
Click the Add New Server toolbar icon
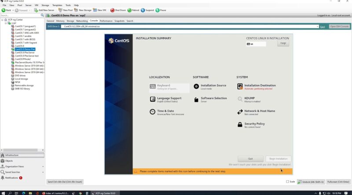[36, 10]
